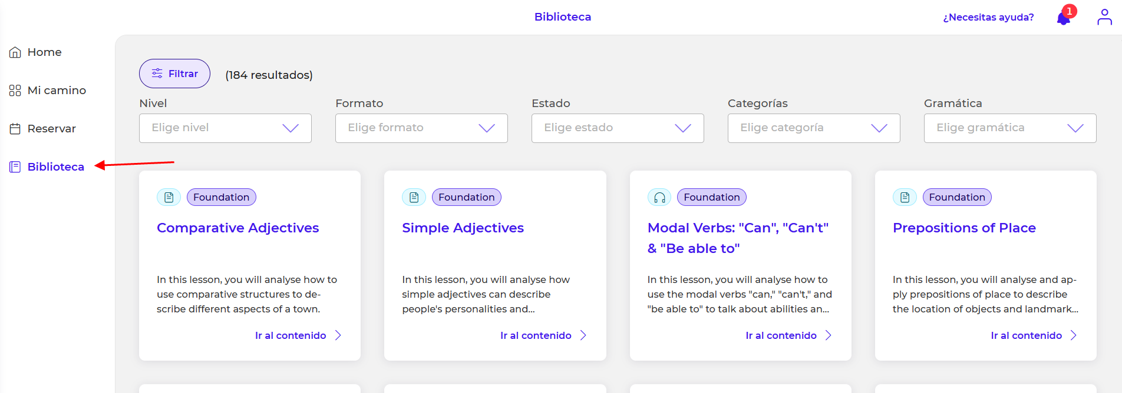The image size is (1122, 393).
Task: Open the ¿Necesitas ayuda? link
Action: [988, 17]
